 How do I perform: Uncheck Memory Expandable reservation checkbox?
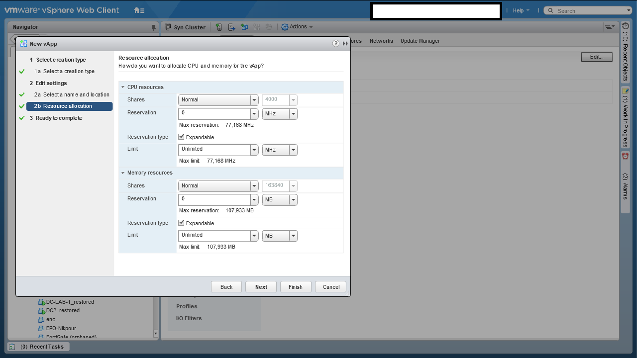tap(182, 223)
